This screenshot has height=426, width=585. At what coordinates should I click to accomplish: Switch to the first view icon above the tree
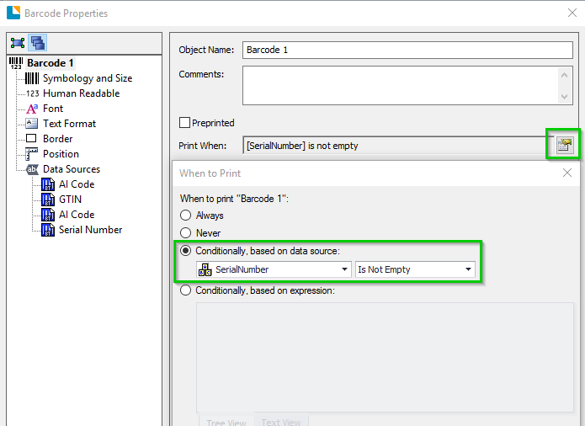18,43
